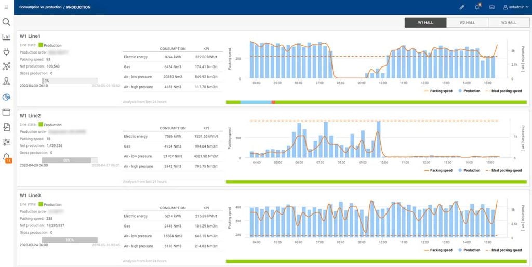The height and width of the screenshot is (267, 532).
Task: Click the start date 2020-03-24 06:00
Action: pos(34,245)
